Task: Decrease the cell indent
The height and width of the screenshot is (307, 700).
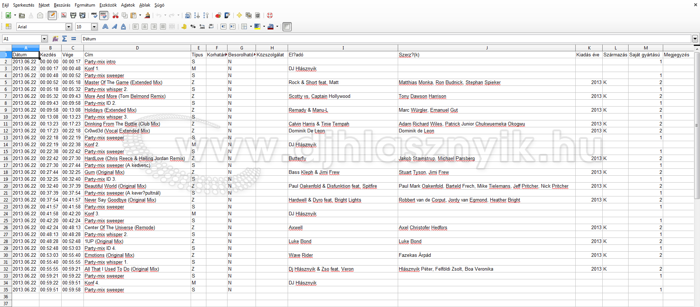Action: 223,27
